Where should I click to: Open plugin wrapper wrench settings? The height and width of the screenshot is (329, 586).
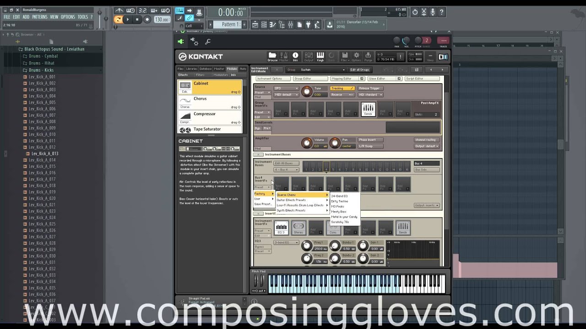tap(208, 42)
